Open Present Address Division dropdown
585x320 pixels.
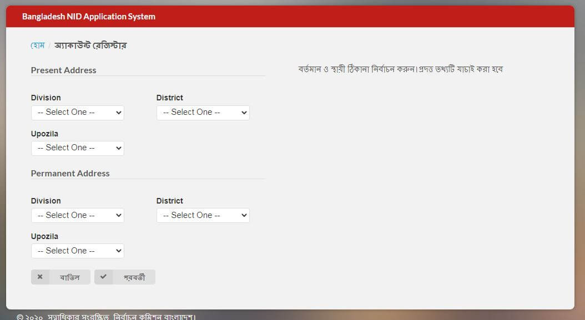click(78, 113)
